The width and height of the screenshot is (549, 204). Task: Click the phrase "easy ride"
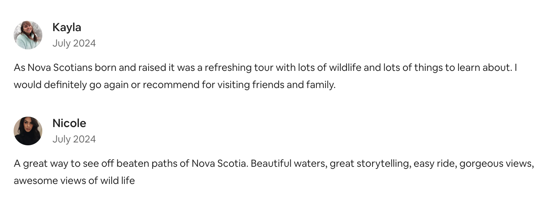click(435, 164)
